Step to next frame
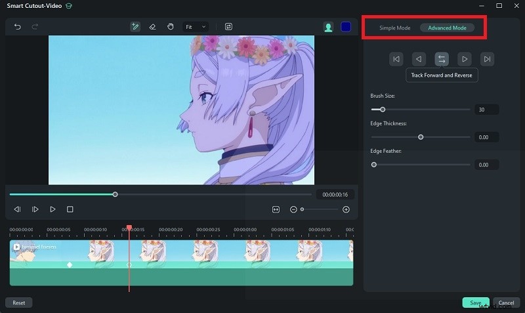Image resolution: width=525 pixels, height=313 pixels. [35, 209]
